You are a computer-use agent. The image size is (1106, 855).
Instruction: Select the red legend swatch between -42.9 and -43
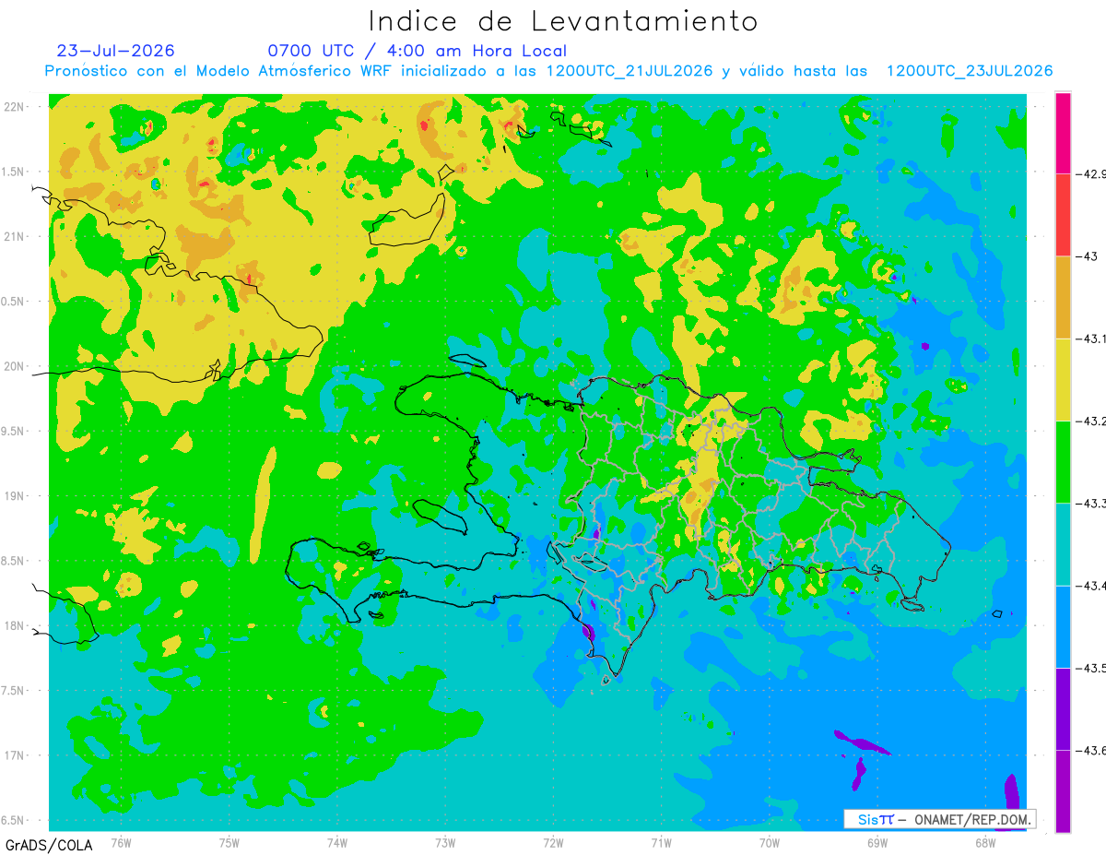1063,215
